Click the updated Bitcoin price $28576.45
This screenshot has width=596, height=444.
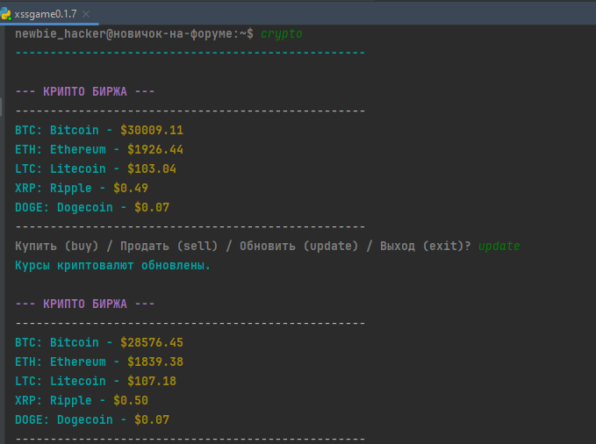click(152, 342)
